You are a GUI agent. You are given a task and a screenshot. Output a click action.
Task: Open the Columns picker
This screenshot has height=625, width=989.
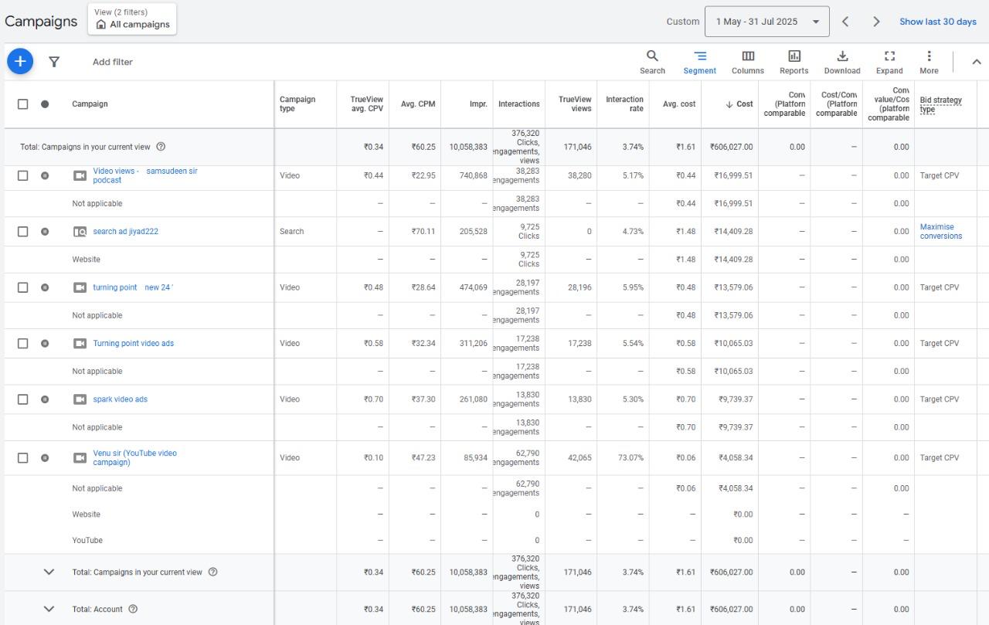point(748,62)
